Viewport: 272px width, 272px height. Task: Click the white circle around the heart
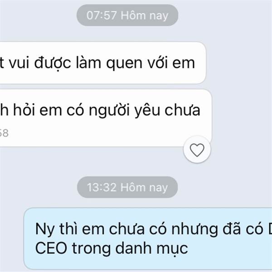(x=197, y=150)
